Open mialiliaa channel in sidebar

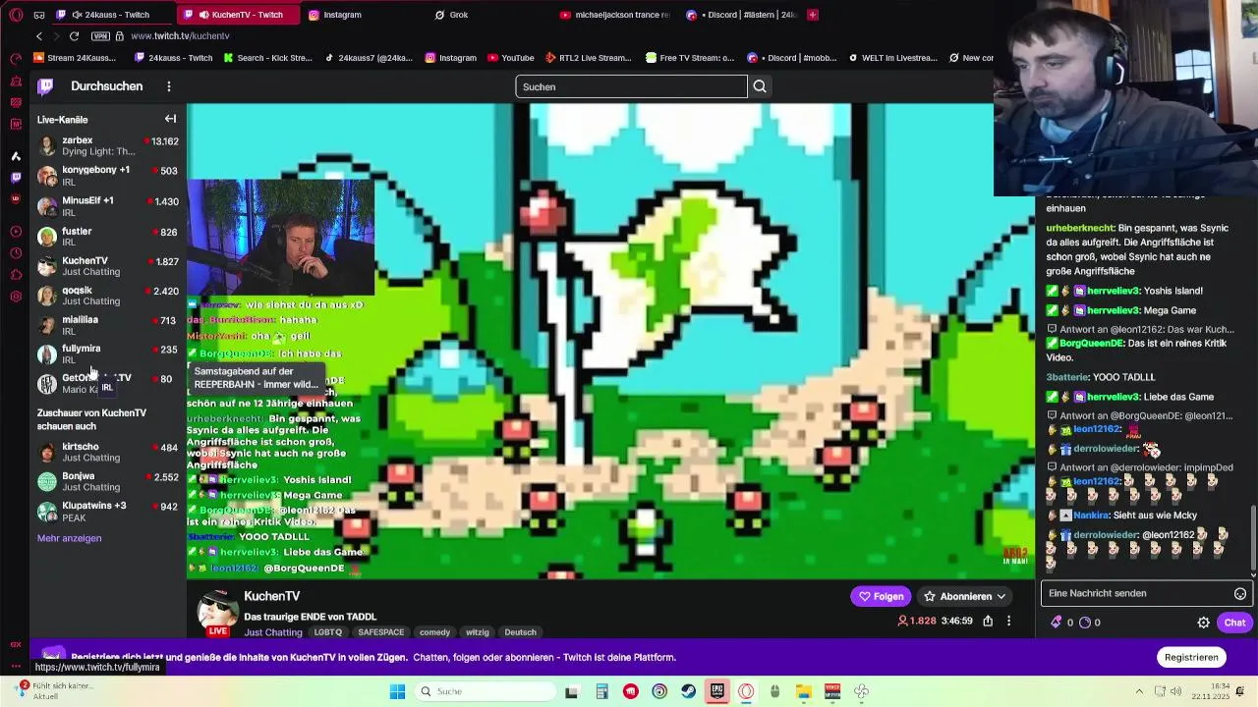107,325
